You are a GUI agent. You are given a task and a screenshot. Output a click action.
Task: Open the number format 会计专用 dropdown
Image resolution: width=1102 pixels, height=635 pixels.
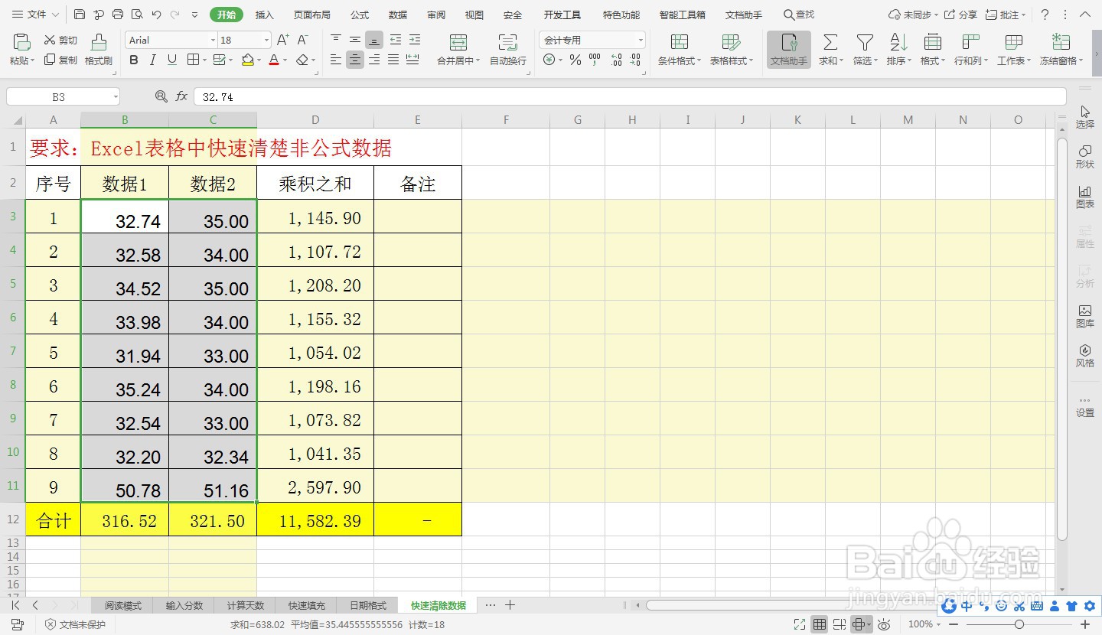tap(641, 41)
